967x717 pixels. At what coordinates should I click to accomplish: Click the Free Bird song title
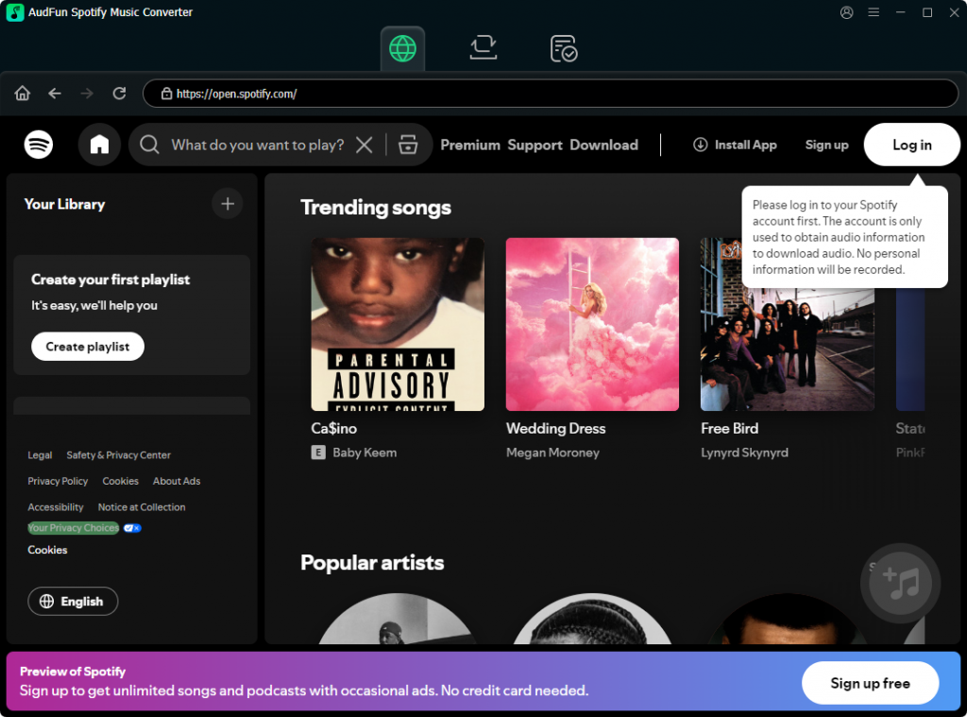730,428
